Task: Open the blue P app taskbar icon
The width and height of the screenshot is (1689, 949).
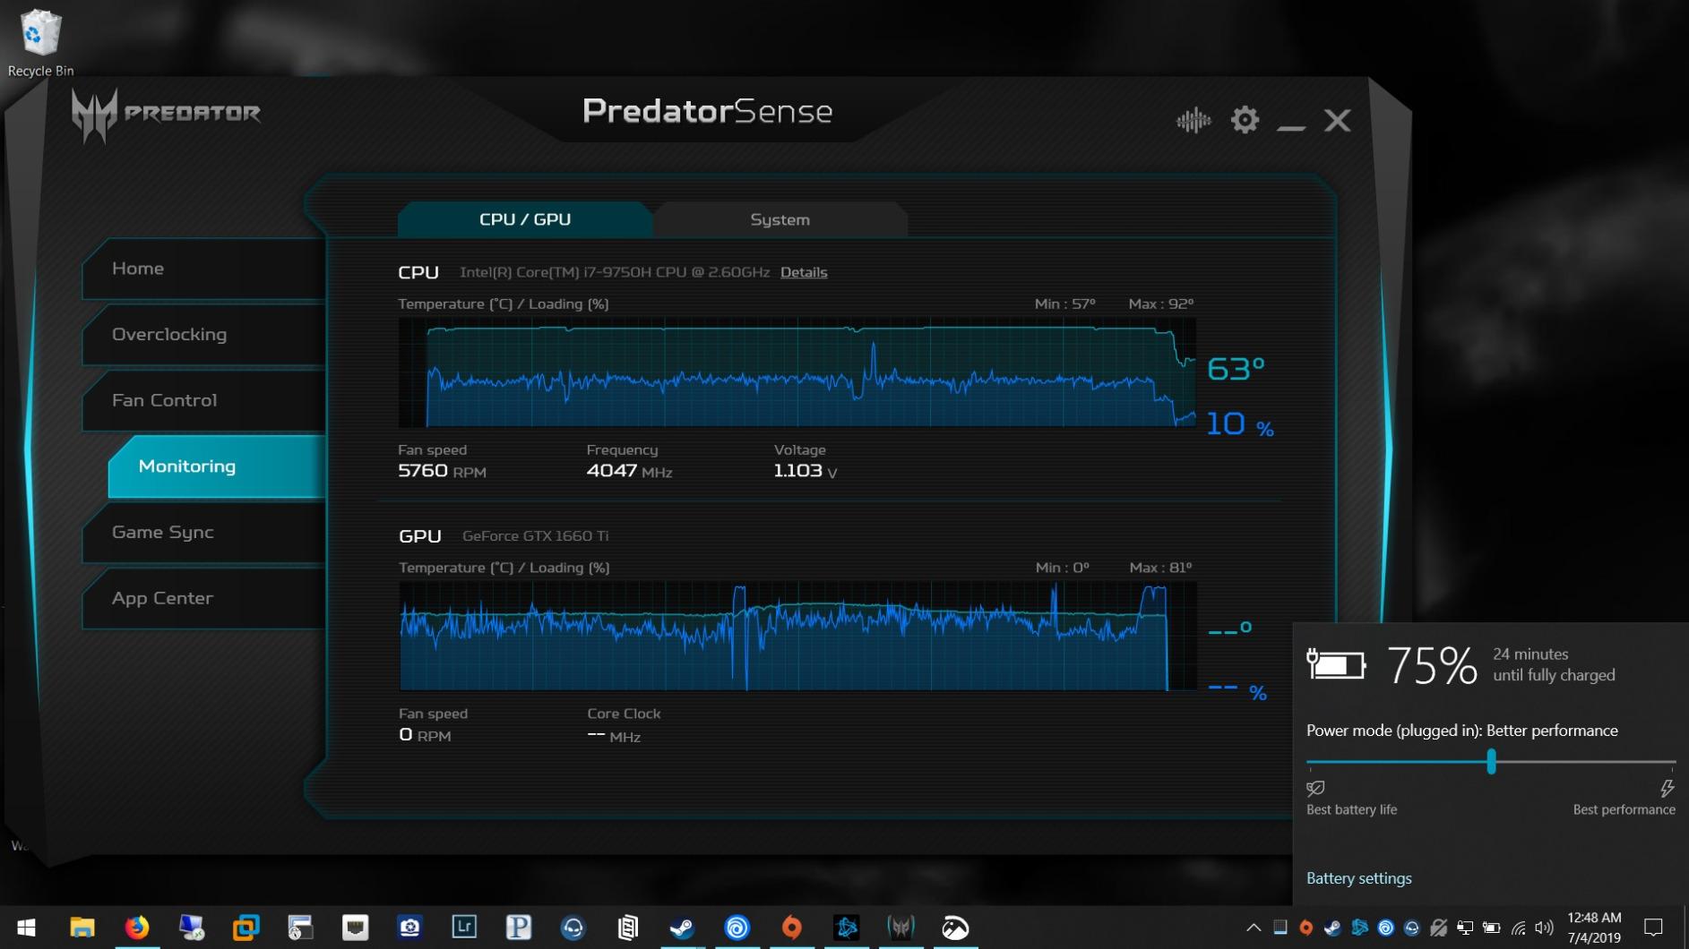Action: [x=519, y=928]
